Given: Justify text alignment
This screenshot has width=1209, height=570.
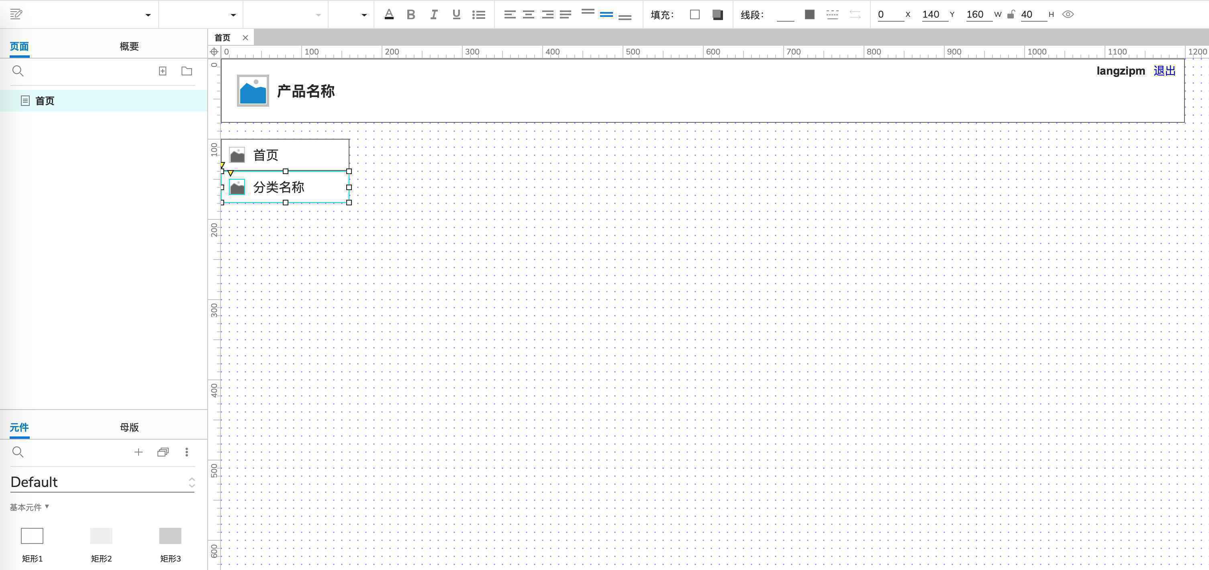Looking at the screenshot, I should click(x=566, y=14).
